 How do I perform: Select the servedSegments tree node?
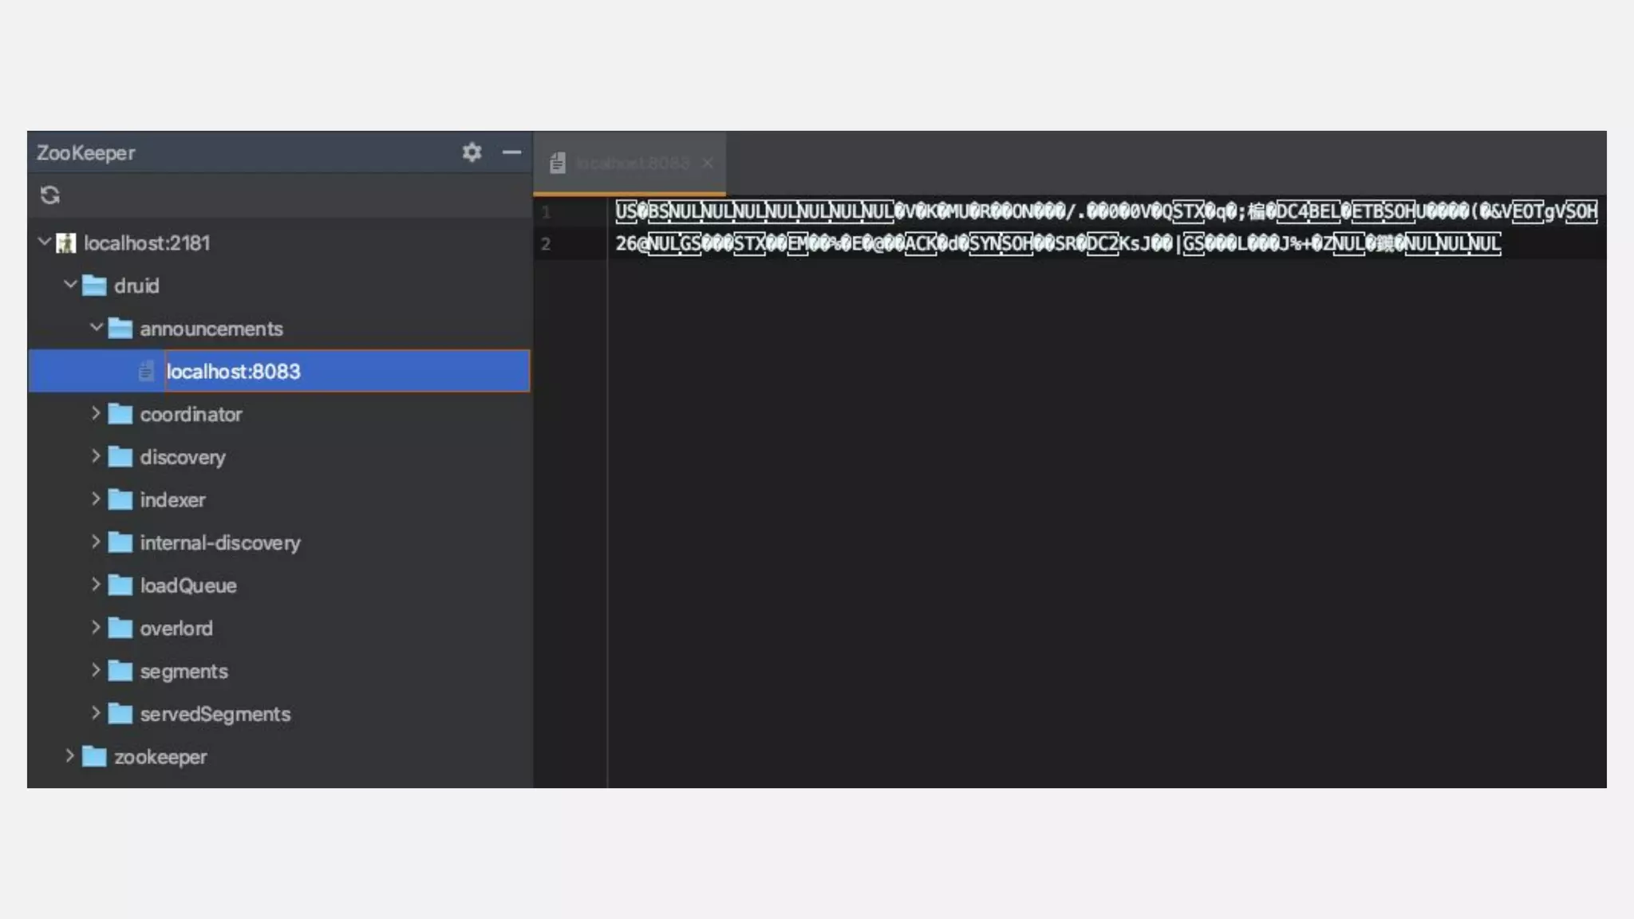tap(215, 714)
